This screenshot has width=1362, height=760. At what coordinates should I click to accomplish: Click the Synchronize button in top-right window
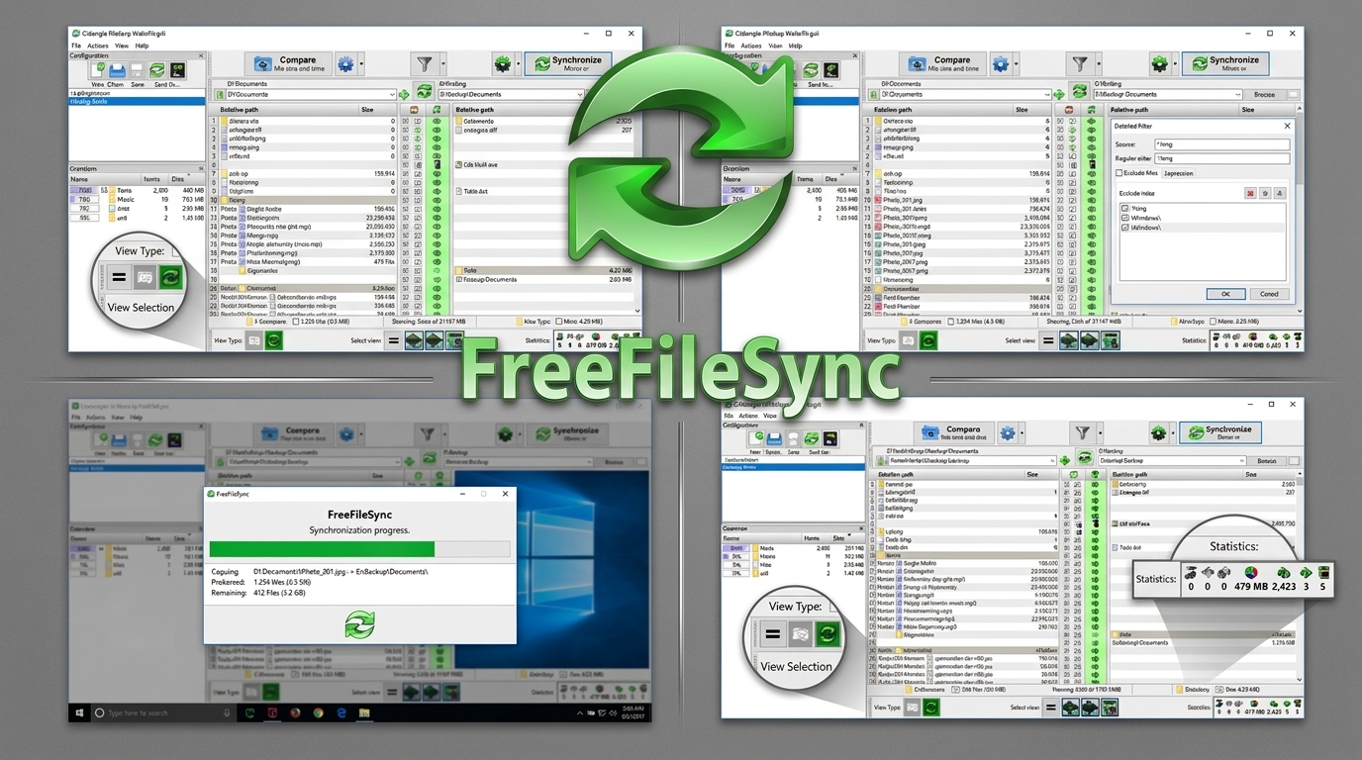[x=1225, y=64]
